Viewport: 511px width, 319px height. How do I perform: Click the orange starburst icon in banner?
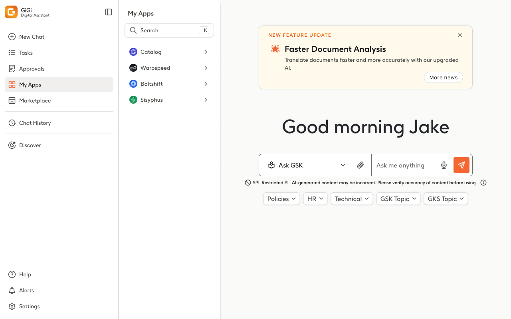tap(275, 49)
